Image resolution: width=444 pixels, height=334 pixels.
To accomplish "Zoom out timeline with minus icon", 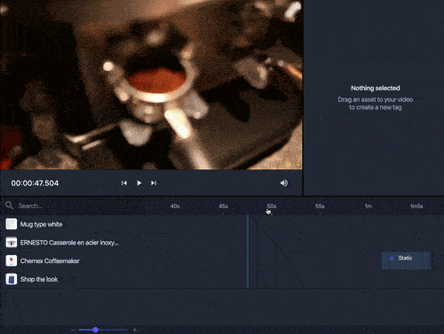I will click(73, 330).
